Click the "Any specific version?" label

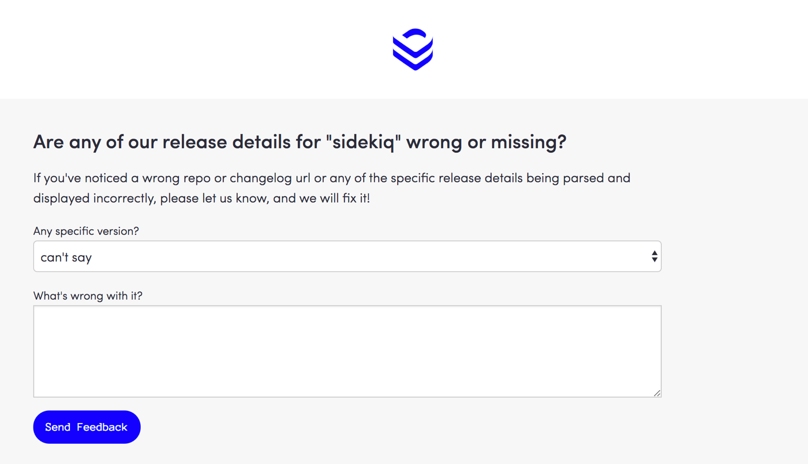(x=86, y=231)
